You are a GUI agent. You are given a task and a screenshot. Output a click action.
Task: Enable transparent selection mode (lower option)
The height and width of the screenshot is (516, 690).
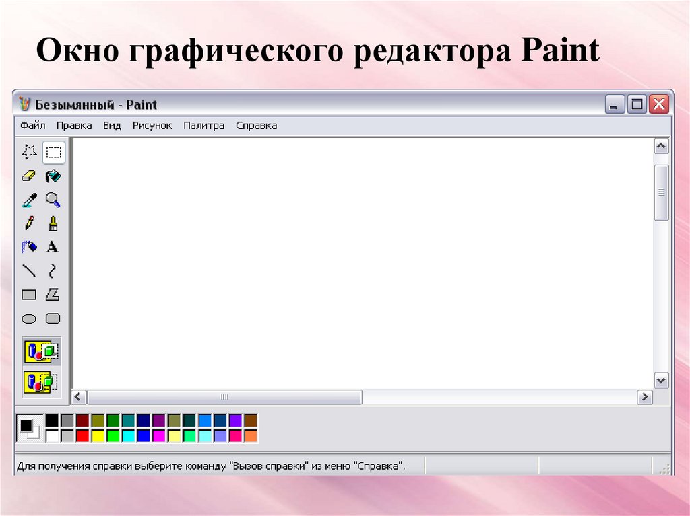coord(41,382)
